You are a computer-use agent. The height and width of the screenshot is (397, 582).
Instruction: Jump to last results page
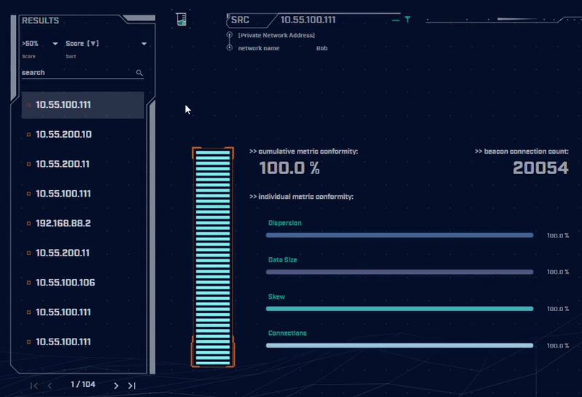tap(132, 386)
